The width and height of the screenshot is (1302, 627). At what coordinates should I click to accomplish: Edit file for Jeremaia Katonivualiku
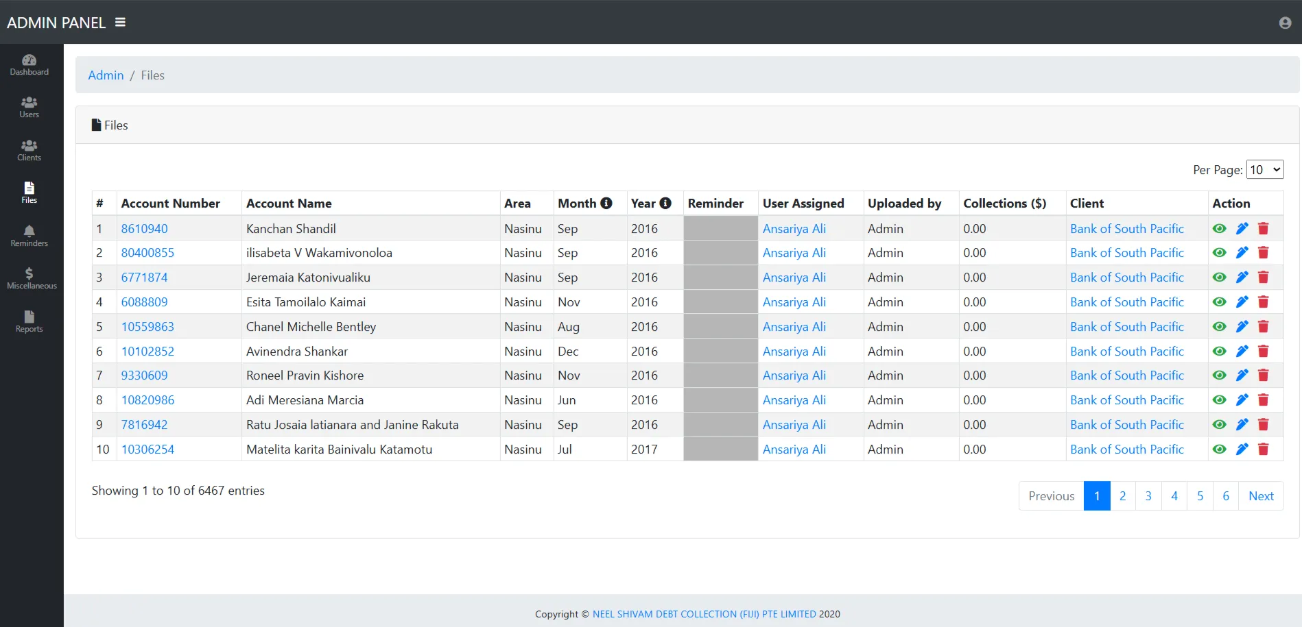click(1242, 278)
